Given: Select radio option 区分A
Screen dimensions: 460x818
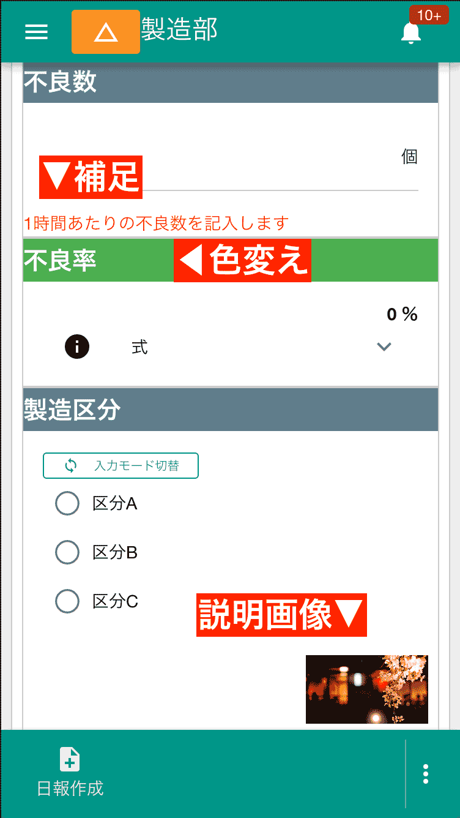Looking at the screenshot, I should click(67, 503).
